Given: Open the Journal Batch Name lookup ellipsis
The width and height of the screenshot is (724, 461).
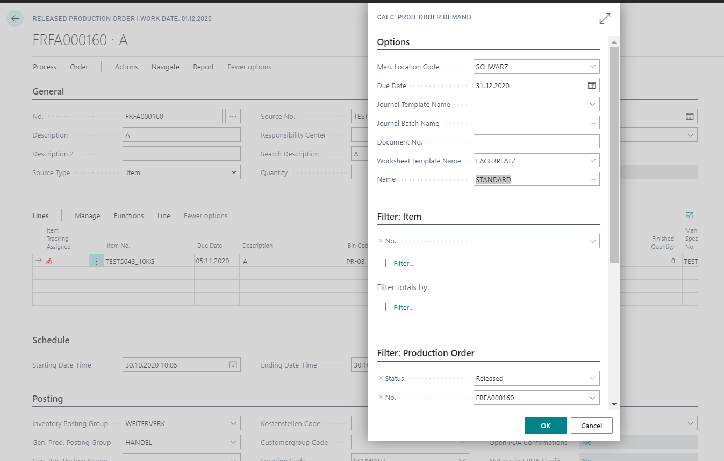Looking at the screenshot, I should [592, 123].
